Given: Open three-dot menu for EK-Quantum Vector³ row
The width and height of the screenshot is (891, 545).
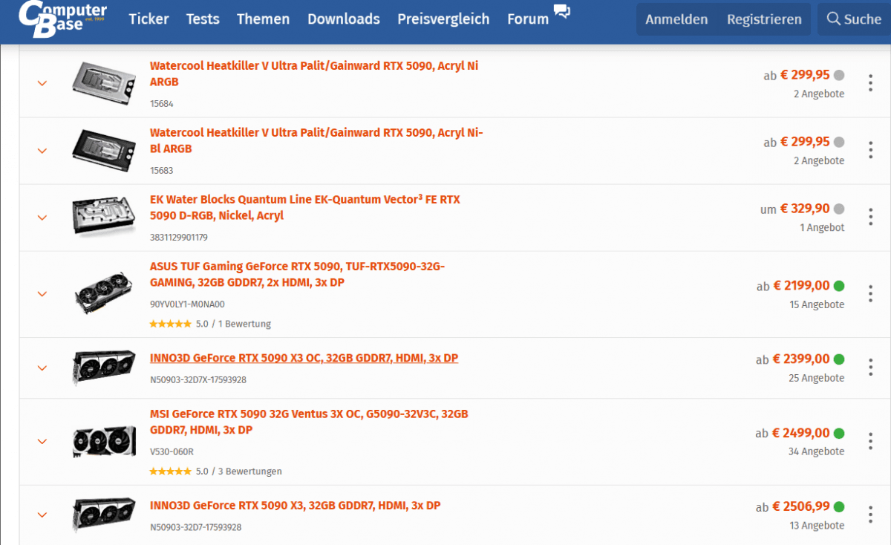Looking at the screenshot, I should click(x=870, y=217).
